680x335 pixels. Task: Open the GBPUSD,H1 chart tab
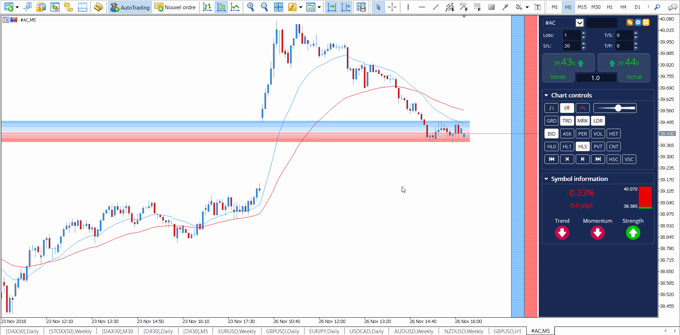coord(508,331)
